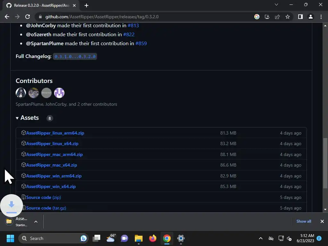Click the browser forward arrow
Image resolution: width=328 pixels, height=246 pixels.
pyautogui.click(x=17, y=17)
